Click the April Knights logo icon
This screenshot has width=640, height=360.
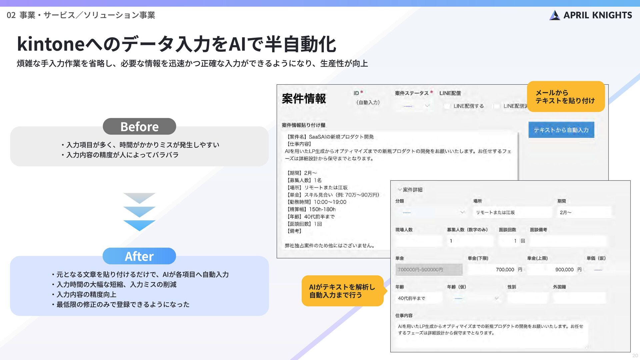click(555, 15)
